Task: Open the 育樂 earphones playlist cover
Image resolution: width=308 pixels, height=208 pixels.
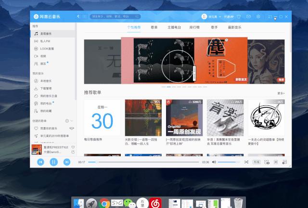Action: coord(225,118)
